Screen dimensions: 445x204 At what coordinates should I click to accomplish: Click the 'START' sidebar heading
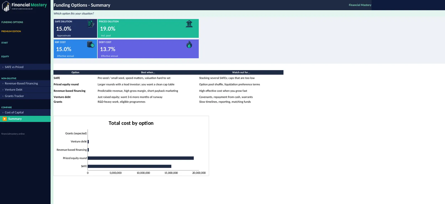pyautogui.click(x=5, y=43)
